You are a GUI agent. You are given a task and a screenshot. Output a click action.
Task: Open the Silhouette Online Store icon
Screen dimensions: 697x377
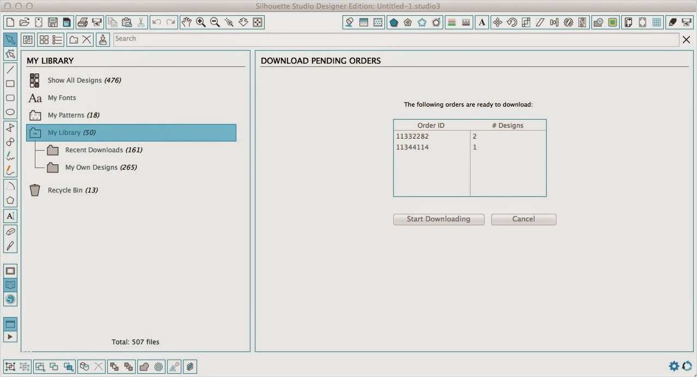click(10, 299)
